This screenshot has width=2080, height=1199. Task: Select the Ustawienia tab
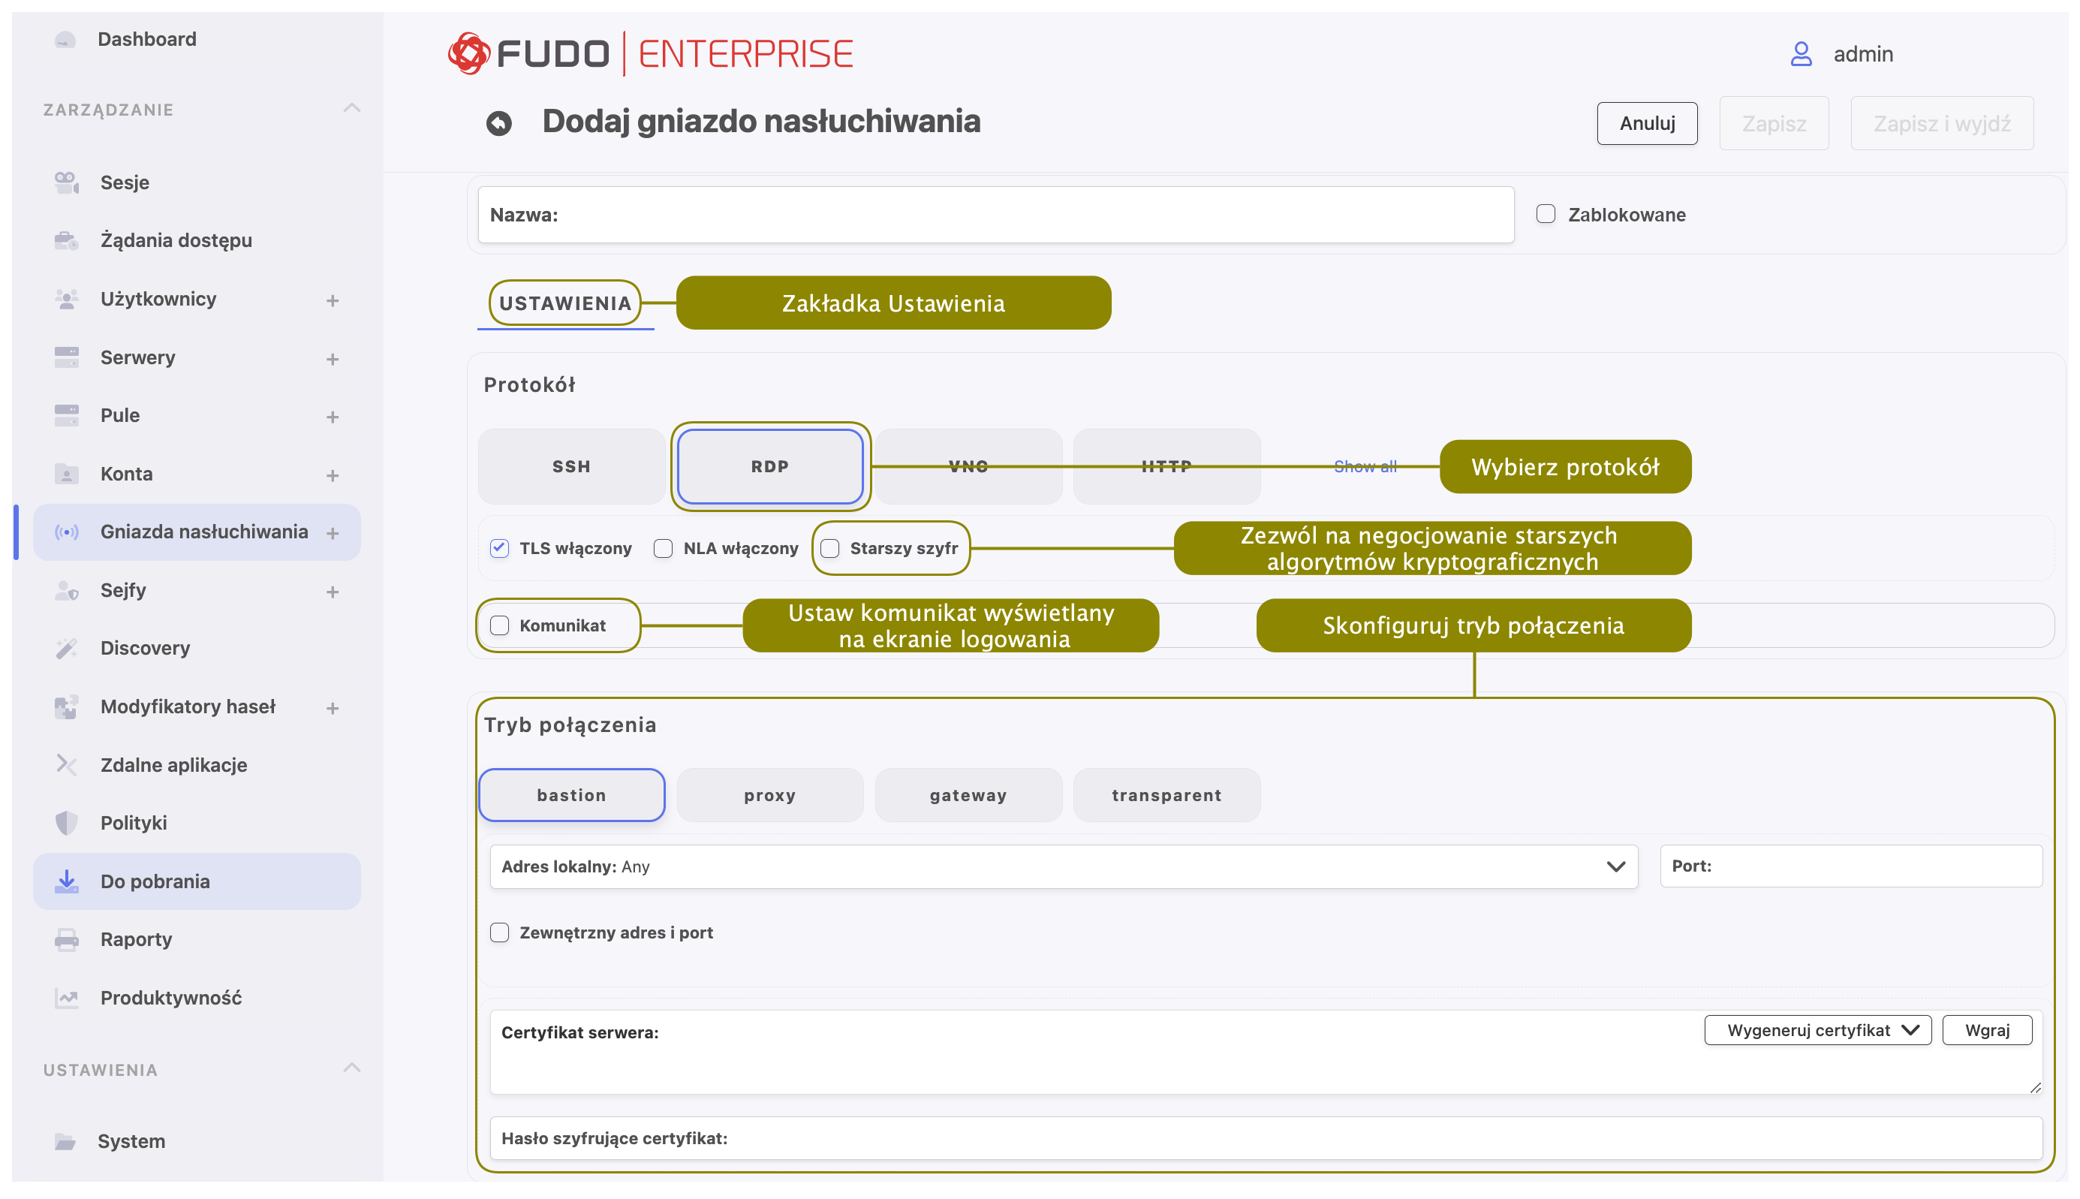[x=564, y=303]
